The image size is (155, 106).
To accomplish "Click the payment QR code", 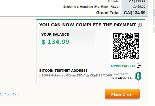I will coord(126,46).
